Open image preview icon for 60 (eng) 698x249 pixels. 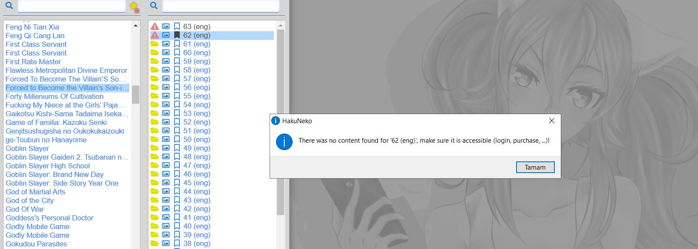click(x=166, y=52)
